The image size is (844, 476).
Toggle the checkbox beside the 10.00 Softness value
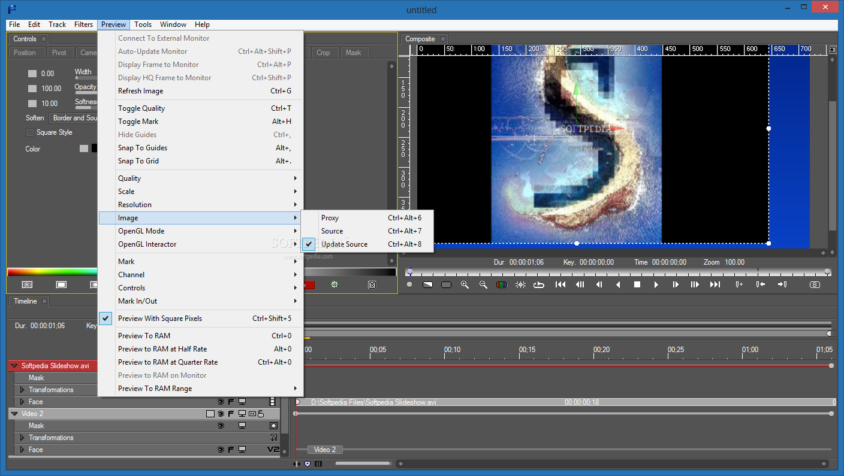(x=32, y=104)
